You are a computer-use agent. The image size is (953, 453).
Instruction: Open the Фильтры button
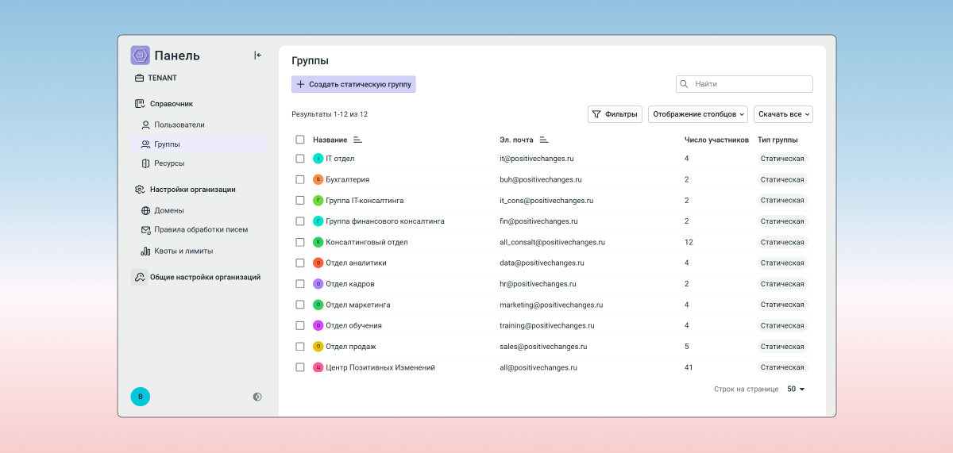615,114
